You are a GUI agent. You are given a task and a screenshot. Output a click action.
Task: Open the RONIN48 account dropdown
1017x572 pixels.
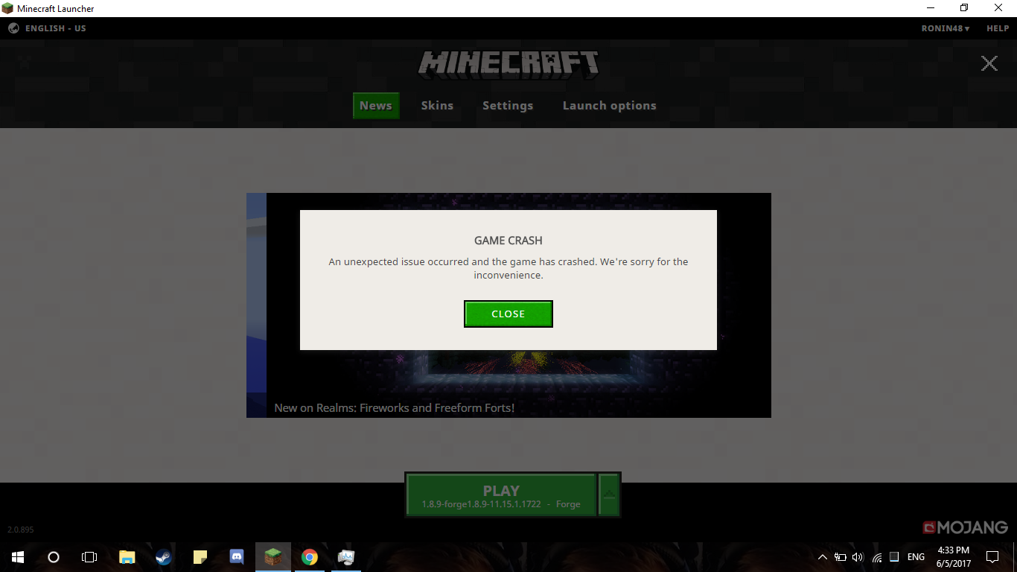coord(946,28)
